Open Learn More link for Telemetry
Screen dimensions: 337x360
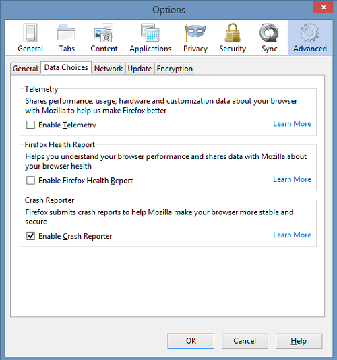(292, 124)
